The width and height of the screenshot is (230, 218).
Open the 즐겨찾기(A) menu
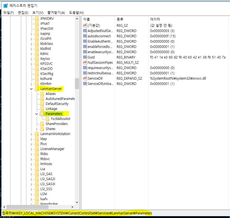point(56,13)
